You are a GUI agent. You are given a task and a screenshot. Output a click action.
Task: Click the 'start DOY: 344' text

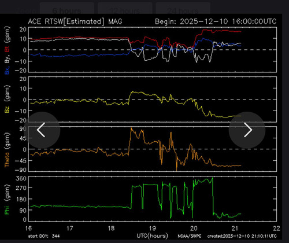click(x=44, y=236)
